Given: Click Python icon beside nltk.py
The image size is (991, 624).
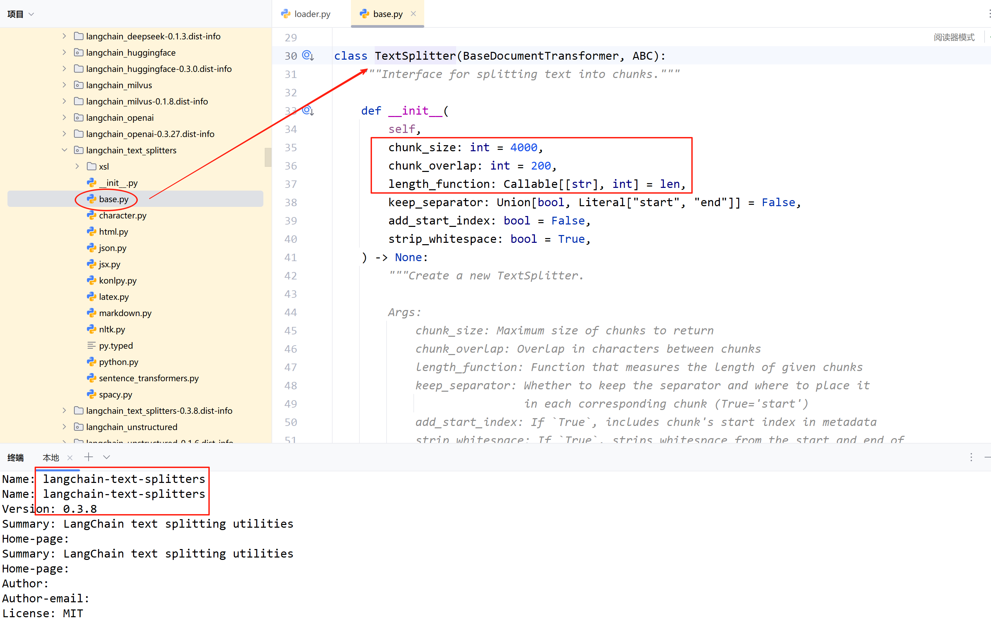Looking at the screenshot, I should (x=91, y=329).
